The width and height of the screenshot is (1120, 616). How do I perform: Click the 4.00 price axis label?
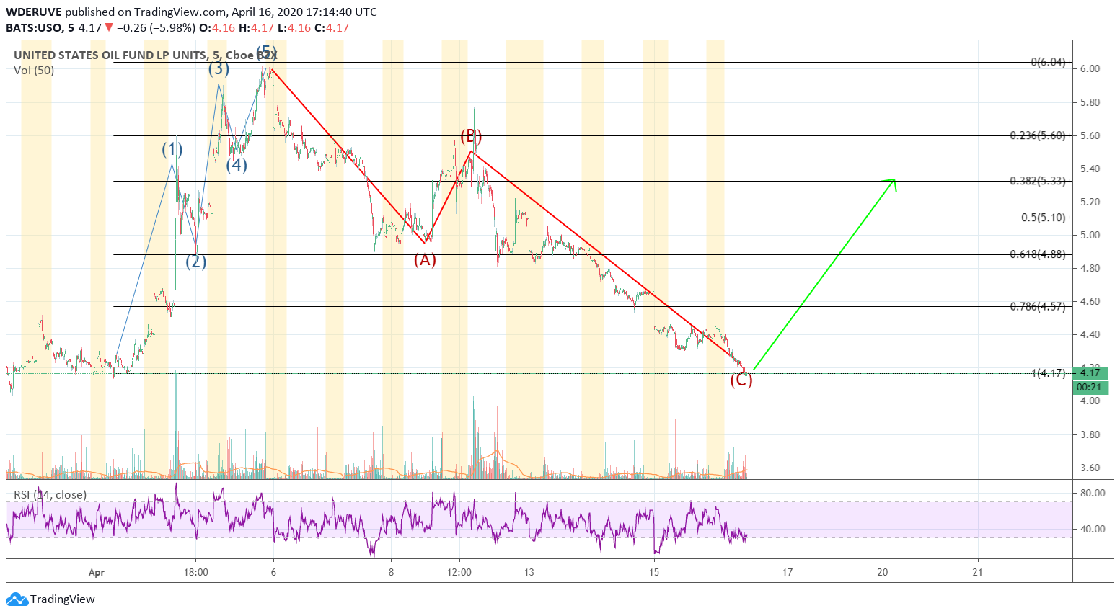(x=1090, y=401)
